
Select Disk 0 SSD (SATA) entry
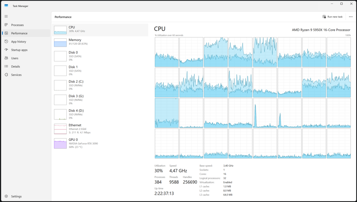(100, 56)
